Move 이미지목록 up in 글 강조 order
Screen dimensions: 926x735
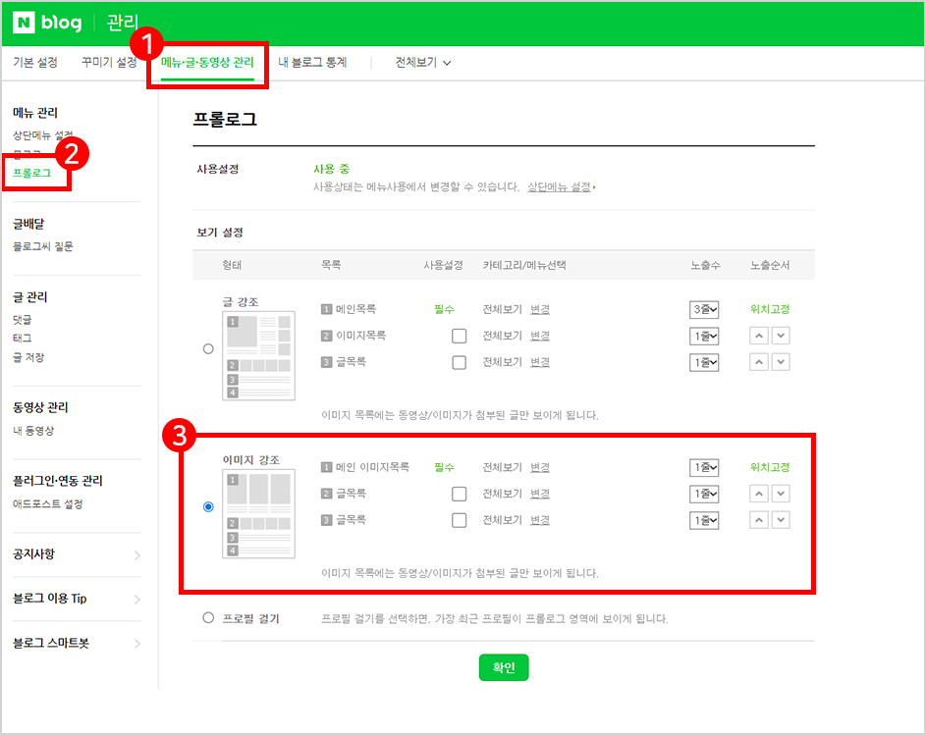coord(759,336)
